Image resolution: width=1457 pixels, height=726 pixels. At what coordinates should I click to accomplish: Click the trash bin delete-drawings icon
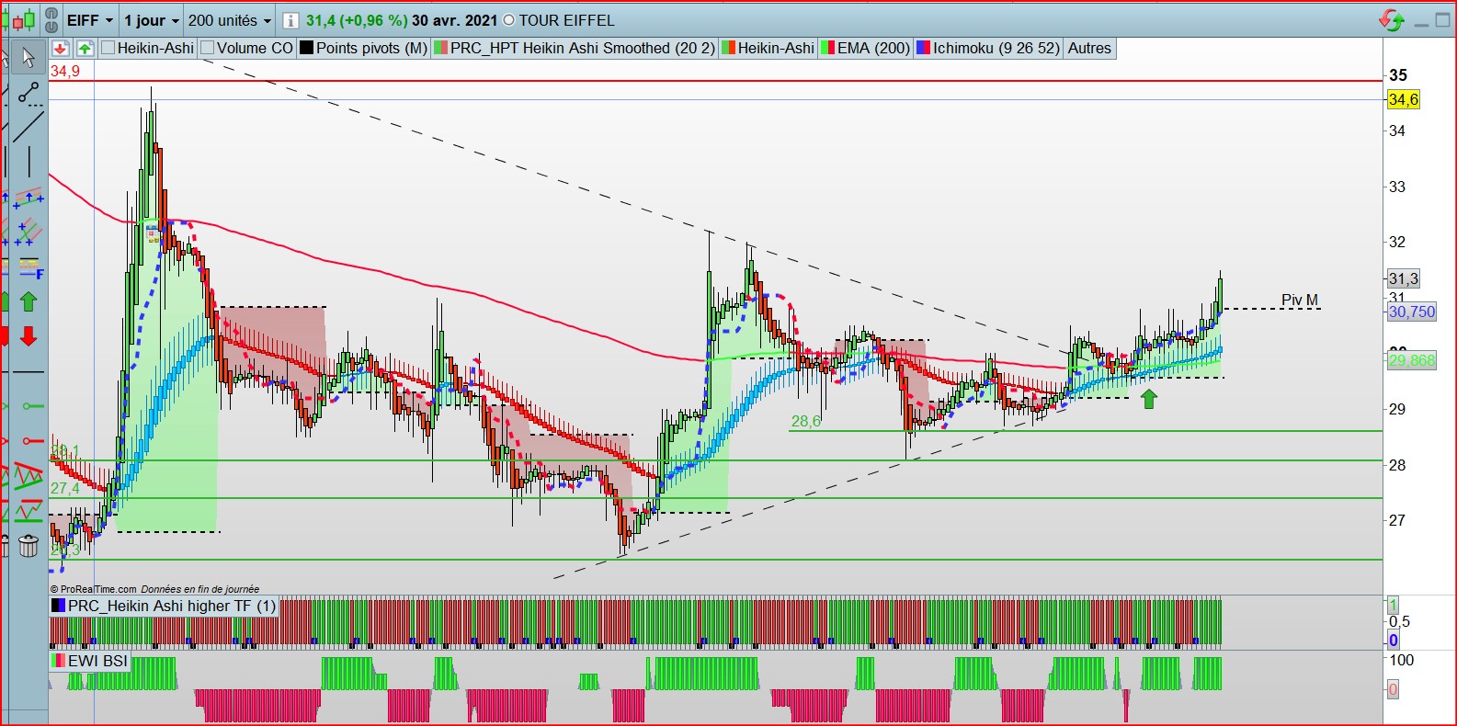(28, 547)
